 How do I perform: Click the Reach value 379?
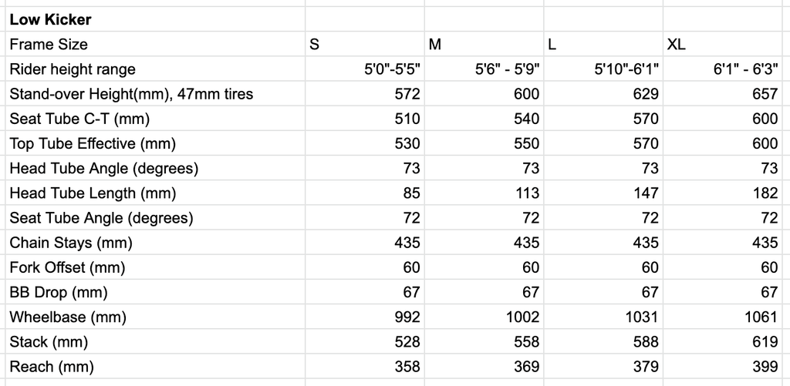pos(646,367)
